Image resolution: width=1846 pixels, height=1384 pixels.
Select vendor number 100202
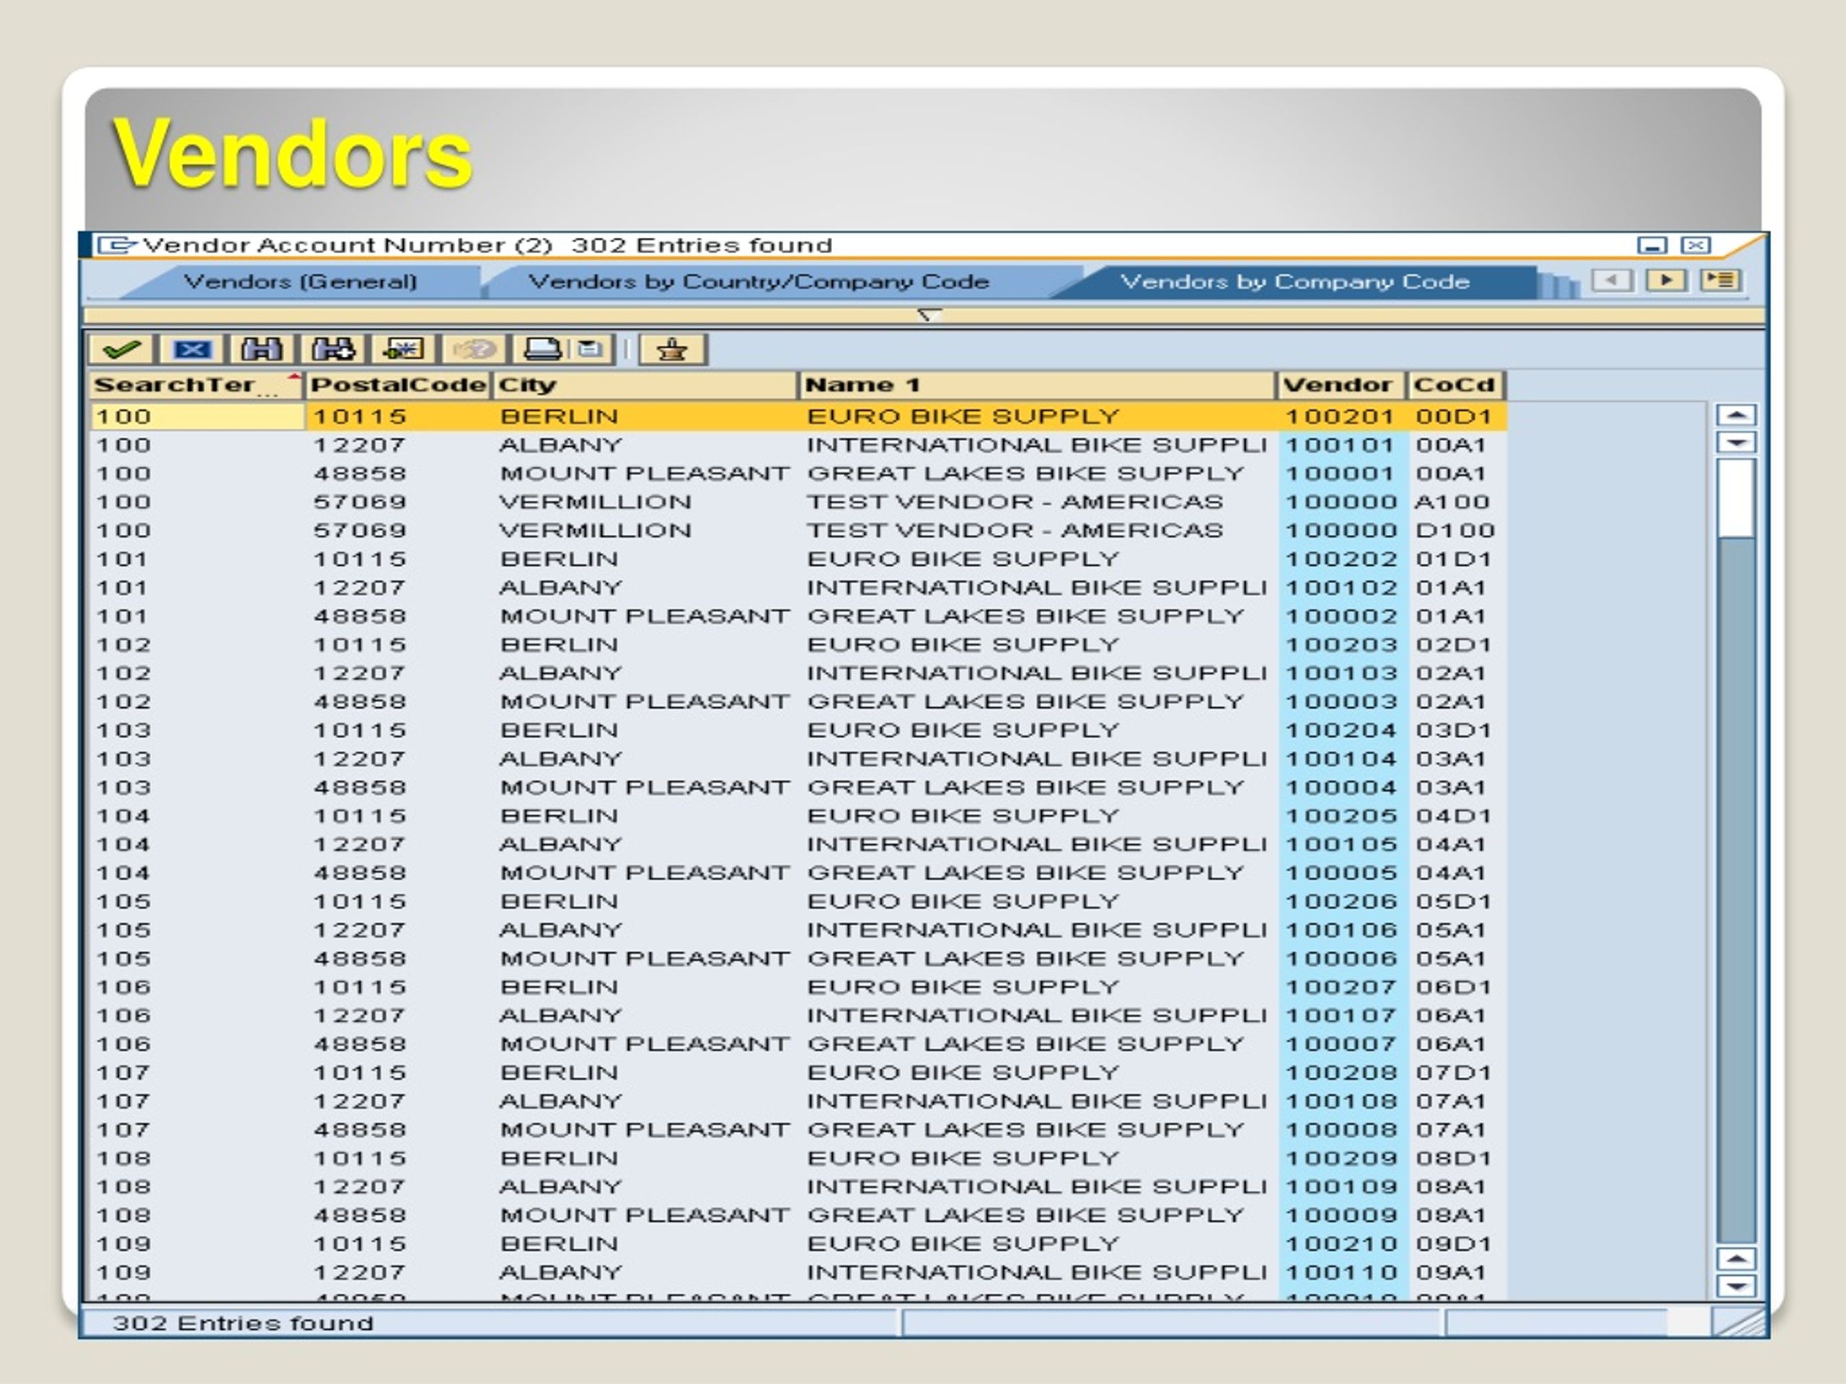1341,559
